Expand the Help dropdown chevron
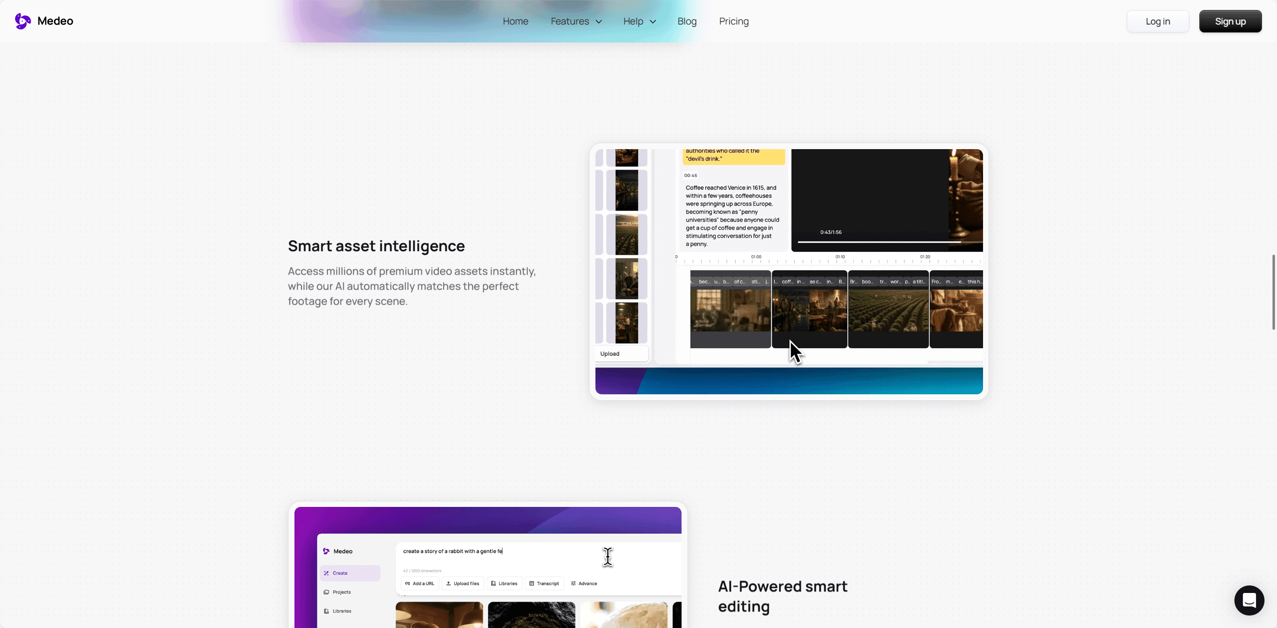This screenshot has height=628, width=1277. tap(653, 22)
